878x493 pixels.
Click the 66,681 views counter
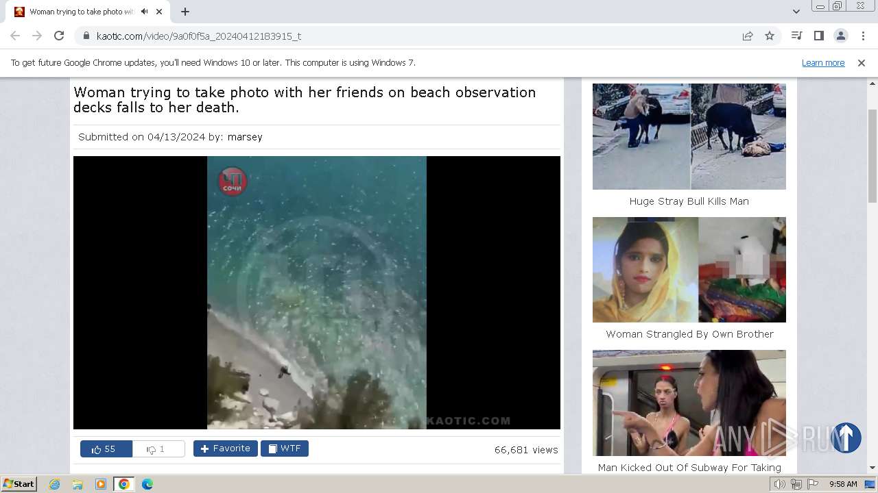(526, 450)
